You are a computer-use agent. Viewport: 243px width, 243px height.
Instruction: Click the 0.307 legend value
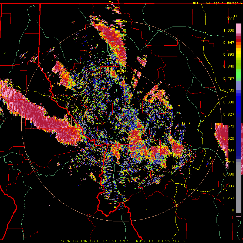point(229,186)
